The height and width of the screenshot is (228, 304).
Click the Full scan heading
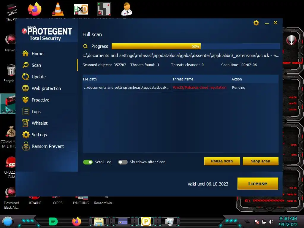(x=92, y=34)
